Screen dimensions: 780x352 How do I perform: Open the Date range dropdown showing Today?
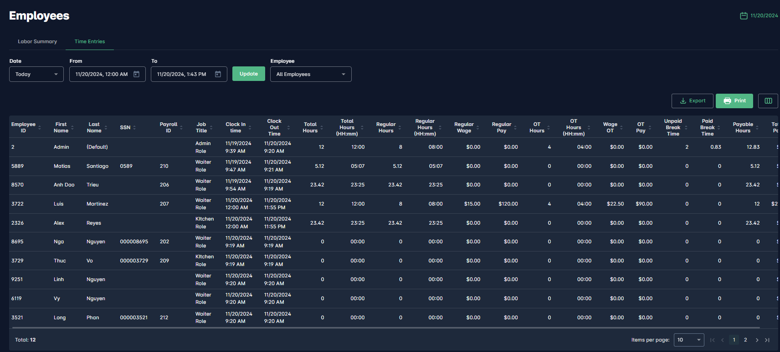(x=36, y=74)
